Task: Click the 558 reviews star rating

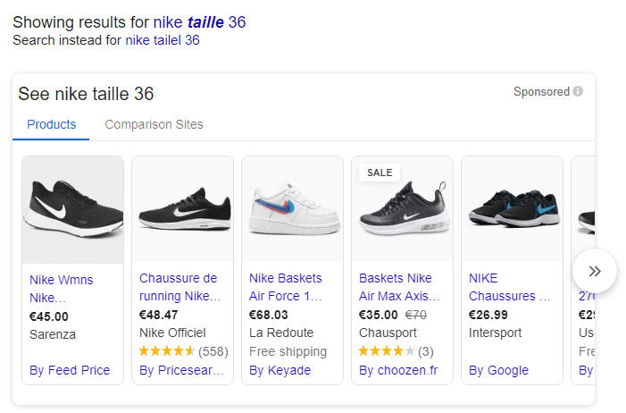Action: coord(181,351)
